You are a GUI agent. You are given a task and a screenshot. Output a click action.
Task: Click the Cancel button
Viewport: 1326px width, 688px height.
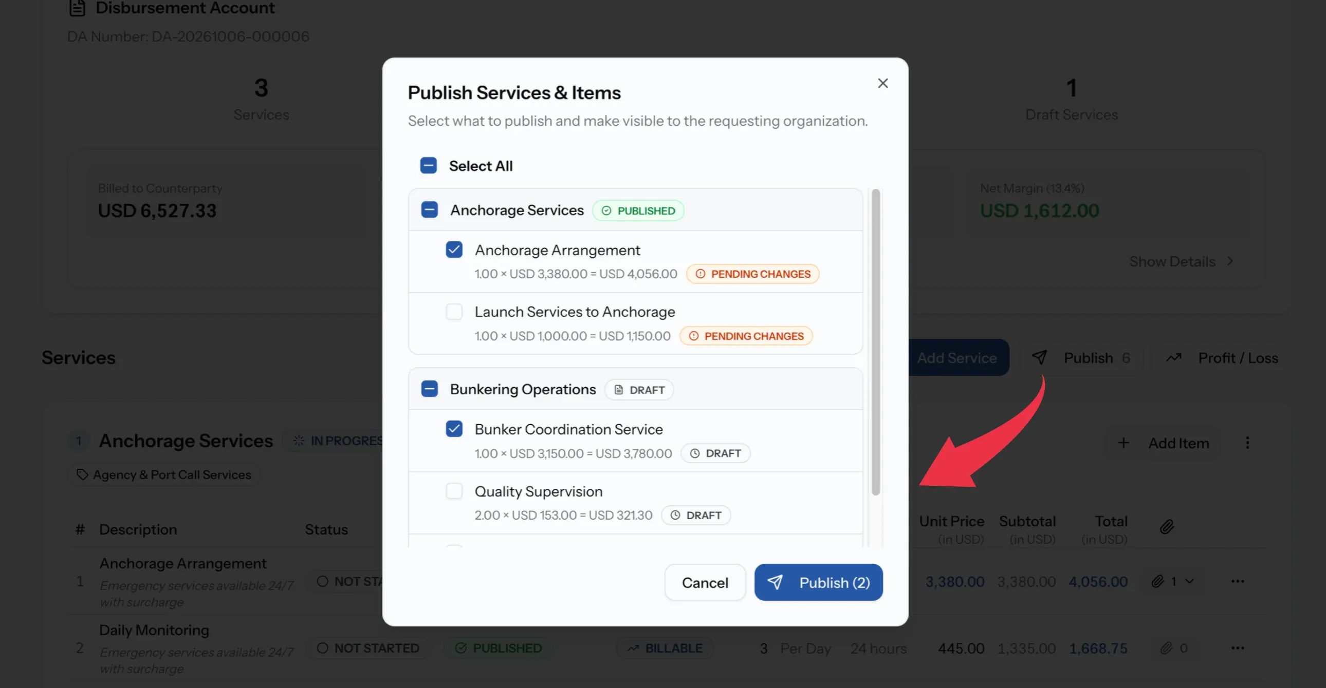click(705, 583)
